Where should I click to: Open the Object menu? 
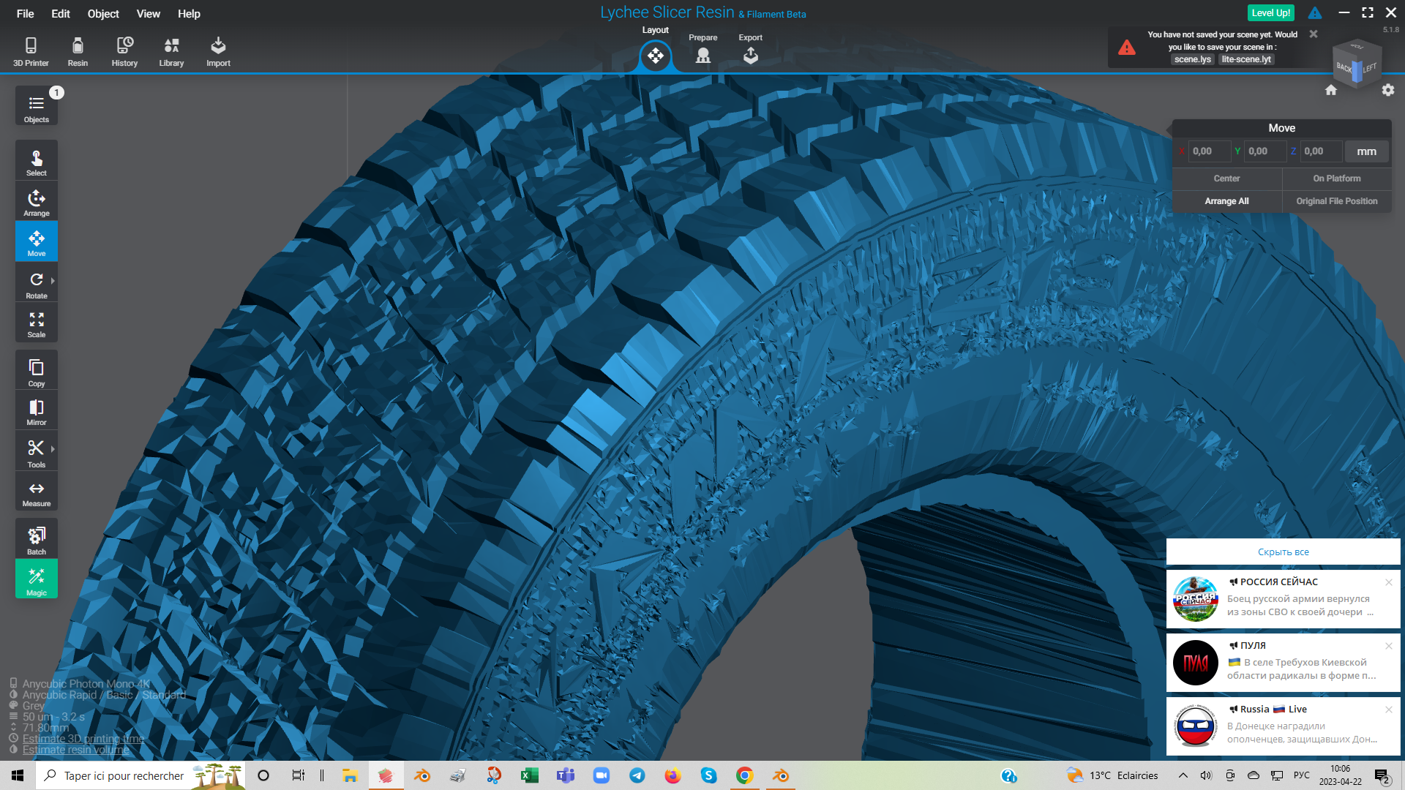[x=103, y=13]
